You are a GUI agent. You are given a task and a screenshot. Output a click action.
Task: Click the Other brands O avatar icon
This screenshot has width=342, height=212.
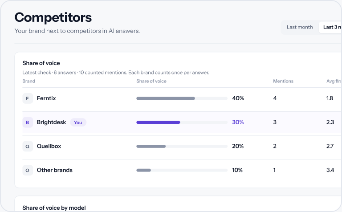28,170
